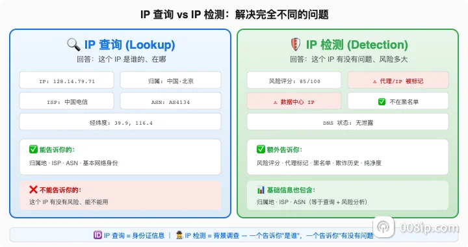Screen dimensions: 468x247
Task: Select the IP: 128.14.79.71 card
Action: point(66,80)
